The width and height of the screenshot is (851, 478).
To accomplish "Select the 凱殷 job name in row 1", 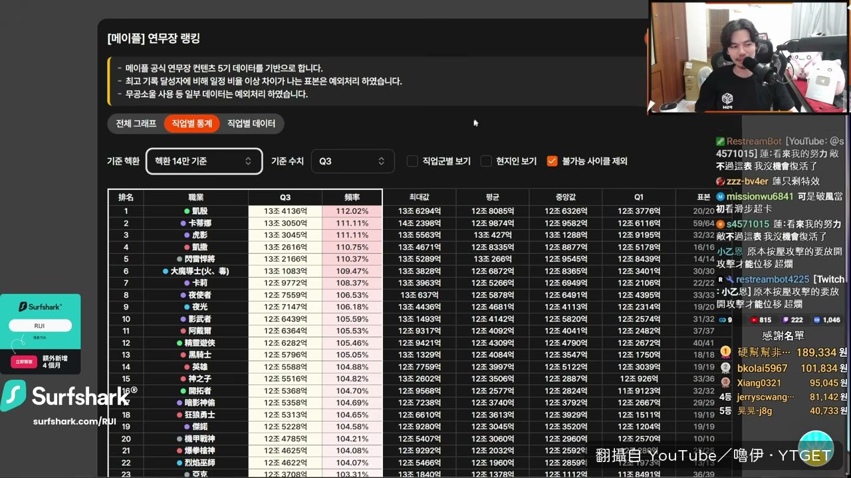I will tap(199, 211).
